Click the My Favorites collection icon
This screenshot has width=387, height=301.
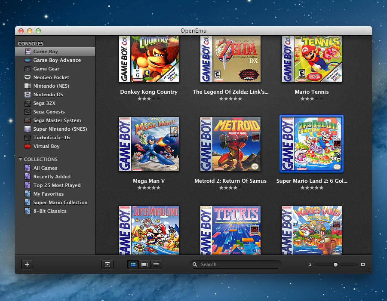coord(28,194)
